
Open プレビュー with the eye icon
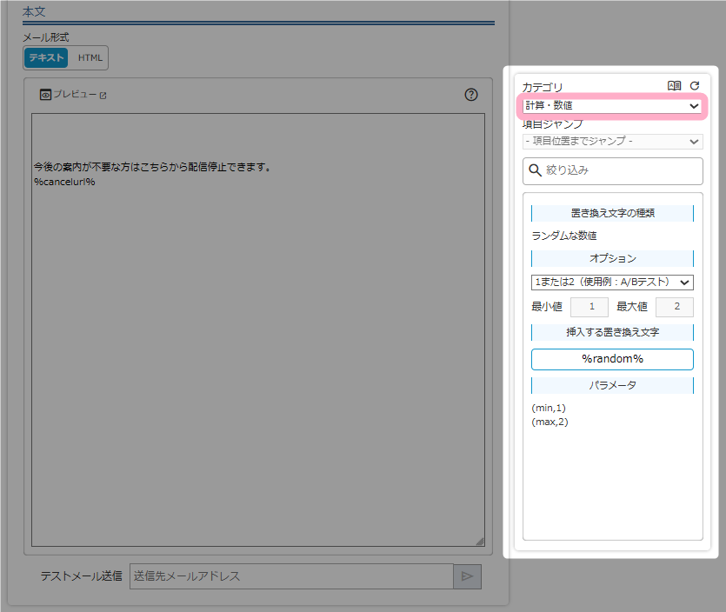click(x=45, y=95)
